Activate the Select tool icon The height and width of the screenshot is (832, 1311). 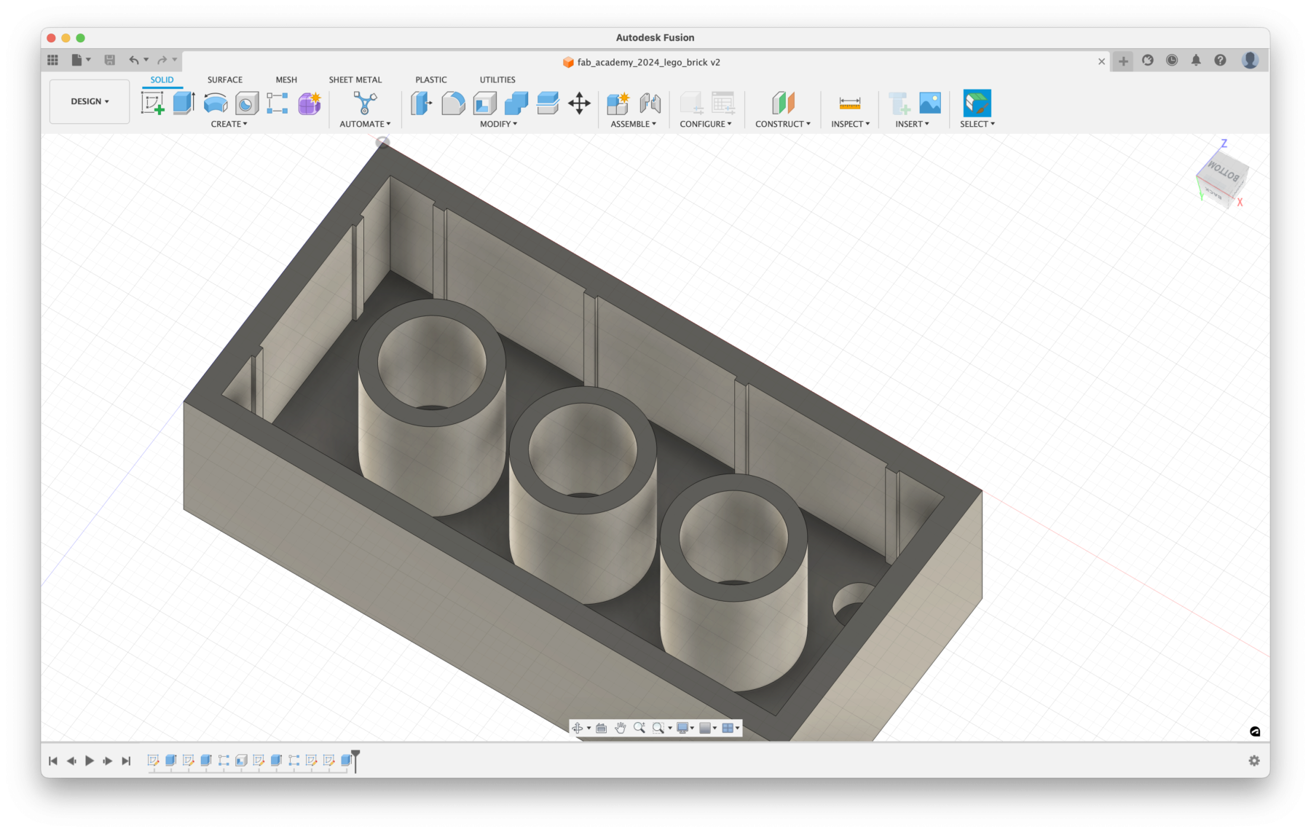coord(977,103)
